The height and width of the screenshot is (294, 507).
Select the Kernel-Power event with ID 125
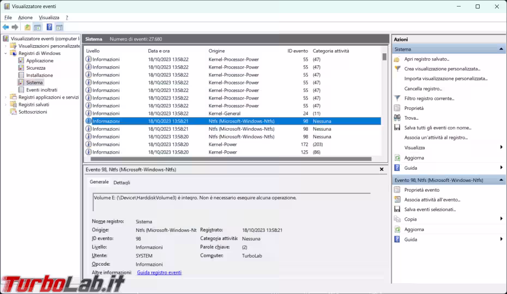pyautogui.click(x=232, y=152)
